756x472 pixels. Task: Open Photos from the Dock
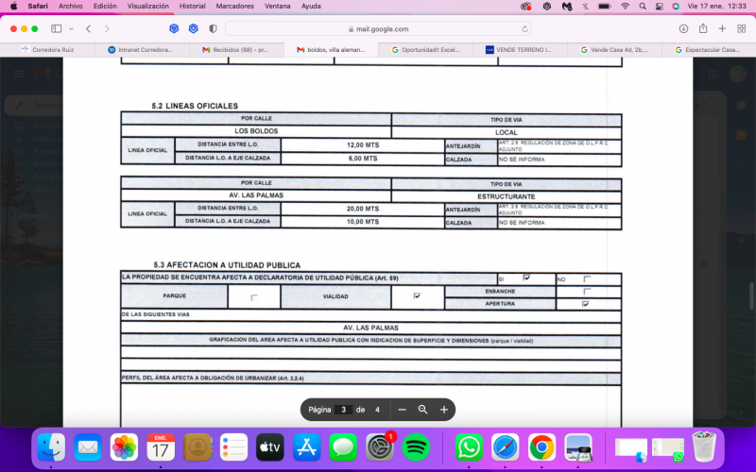[124, 447]
